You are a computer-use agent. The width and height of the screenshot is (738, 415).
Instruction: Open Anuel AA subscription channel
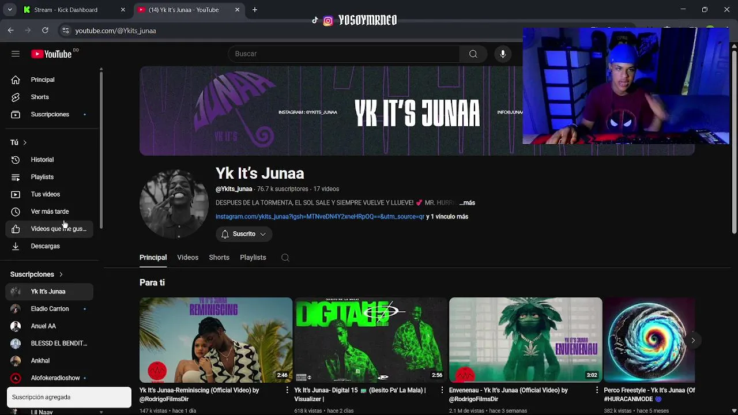pos(50,326)
